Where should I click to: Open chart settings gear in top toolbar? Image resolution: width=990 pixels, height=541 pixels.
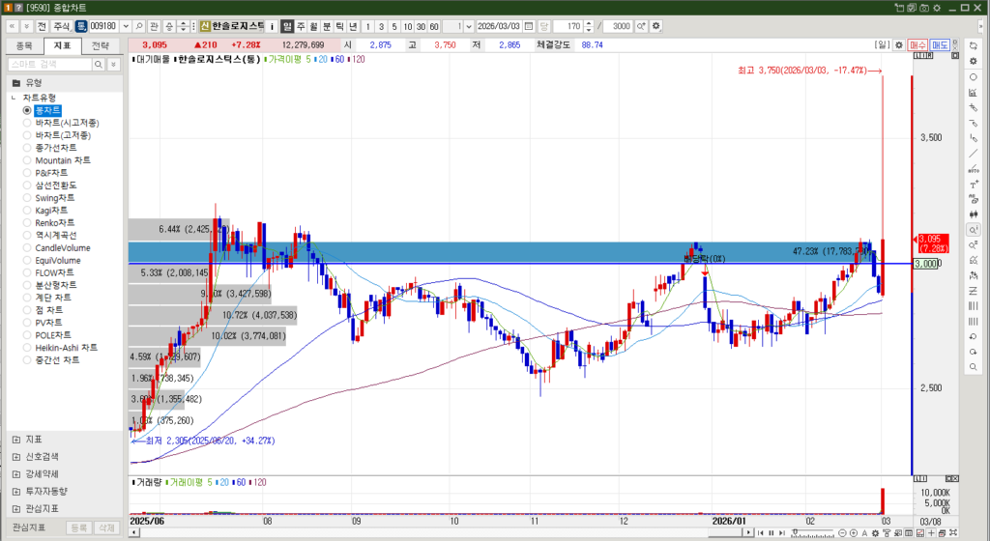coord(657,25)
